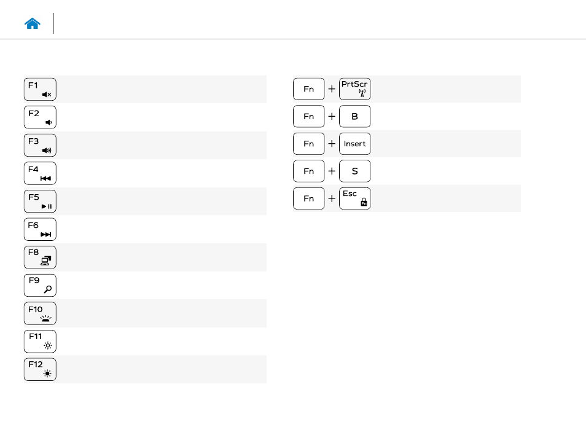Click the F8 external display key
The height and width of the screenshot is (443, 586).
coord(40,257)
